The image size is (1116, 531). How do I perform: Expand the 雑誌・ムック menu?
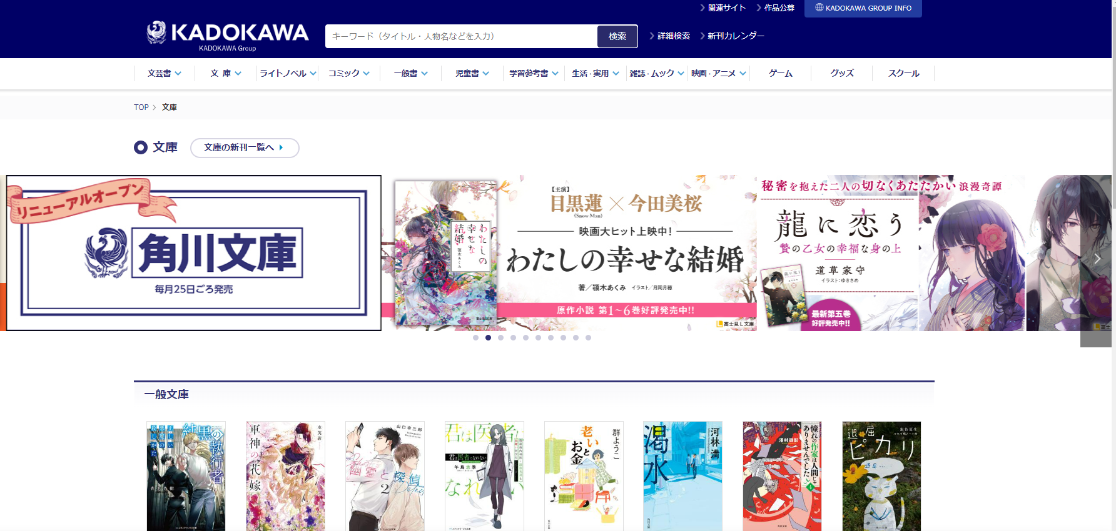tap(657, 73)
